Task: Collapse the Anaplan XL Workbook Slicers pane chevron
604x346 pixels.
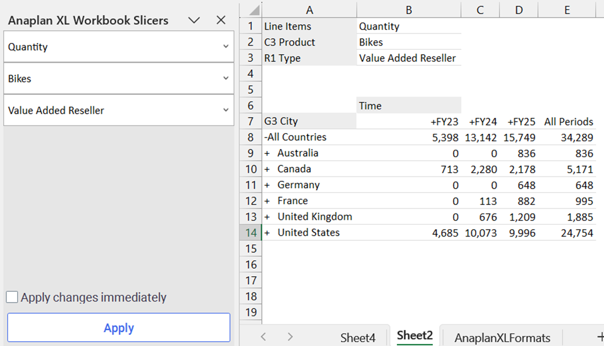Action: click(x=194, y=20)
